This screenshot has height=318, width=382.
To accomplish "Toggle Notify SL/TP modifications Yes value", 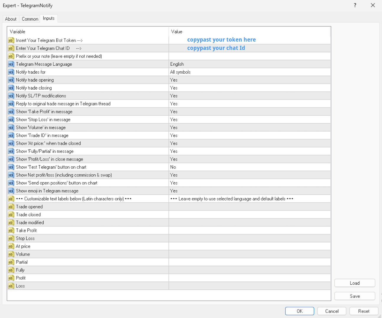I will (x=174, y=96).
